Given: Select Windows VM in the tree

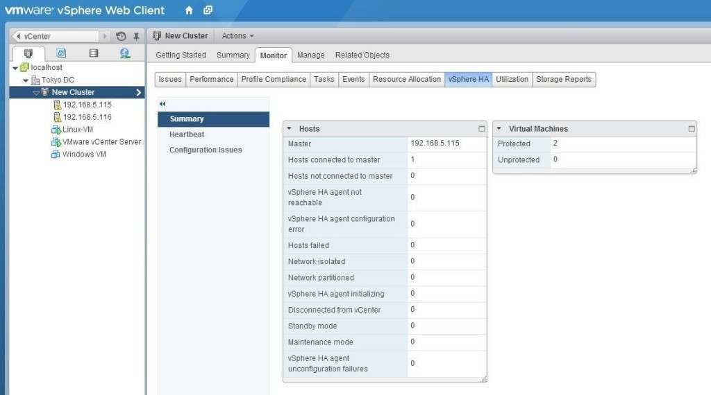Looking at the screenshot, I should tap(84, 155).
